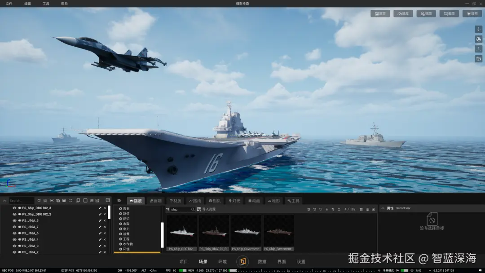Click the globe map icon at sidebar bottom
The image size is (485, 273).
[479, 59]
